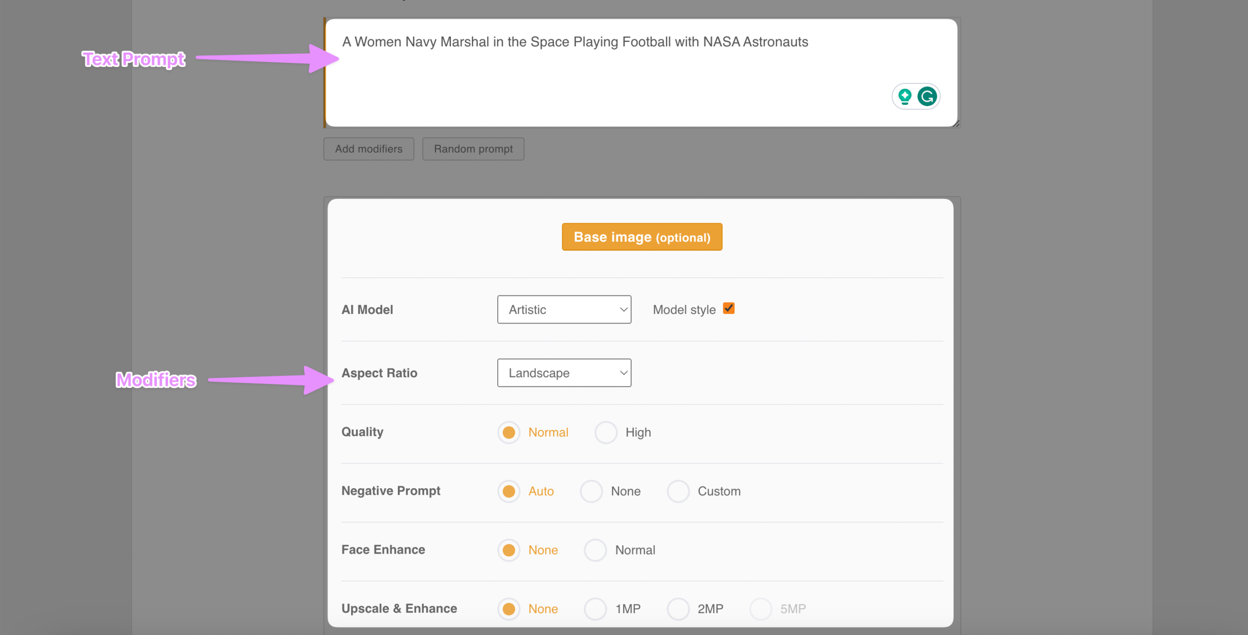Click the green lightbulb suggestion icon
1248x635 pixels.
(x=905, y=96)
